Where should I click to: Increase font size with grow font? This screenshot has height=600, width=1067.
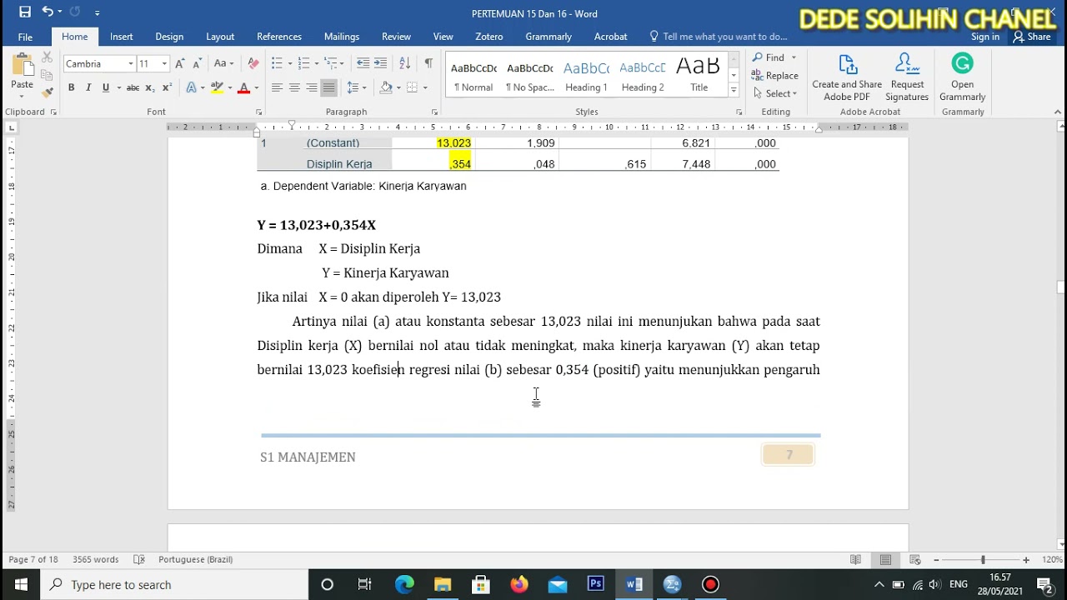pyautogui.click(x=182, y=63)
